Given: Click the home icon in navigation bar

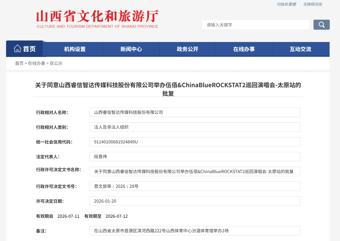Looking at the screenshot, I should [18, 49].
